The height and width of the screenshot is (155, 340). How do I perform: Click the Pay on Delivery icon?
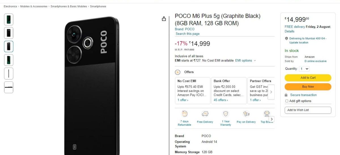(246, 114)
